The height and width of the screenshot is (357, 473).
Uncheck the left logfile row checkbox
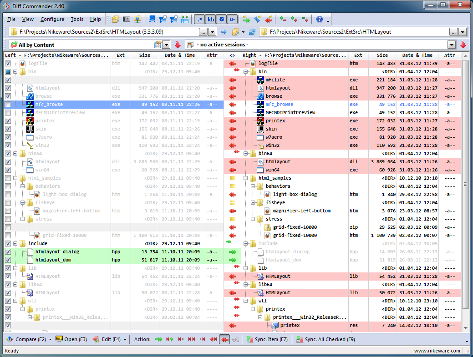point(8,64)
